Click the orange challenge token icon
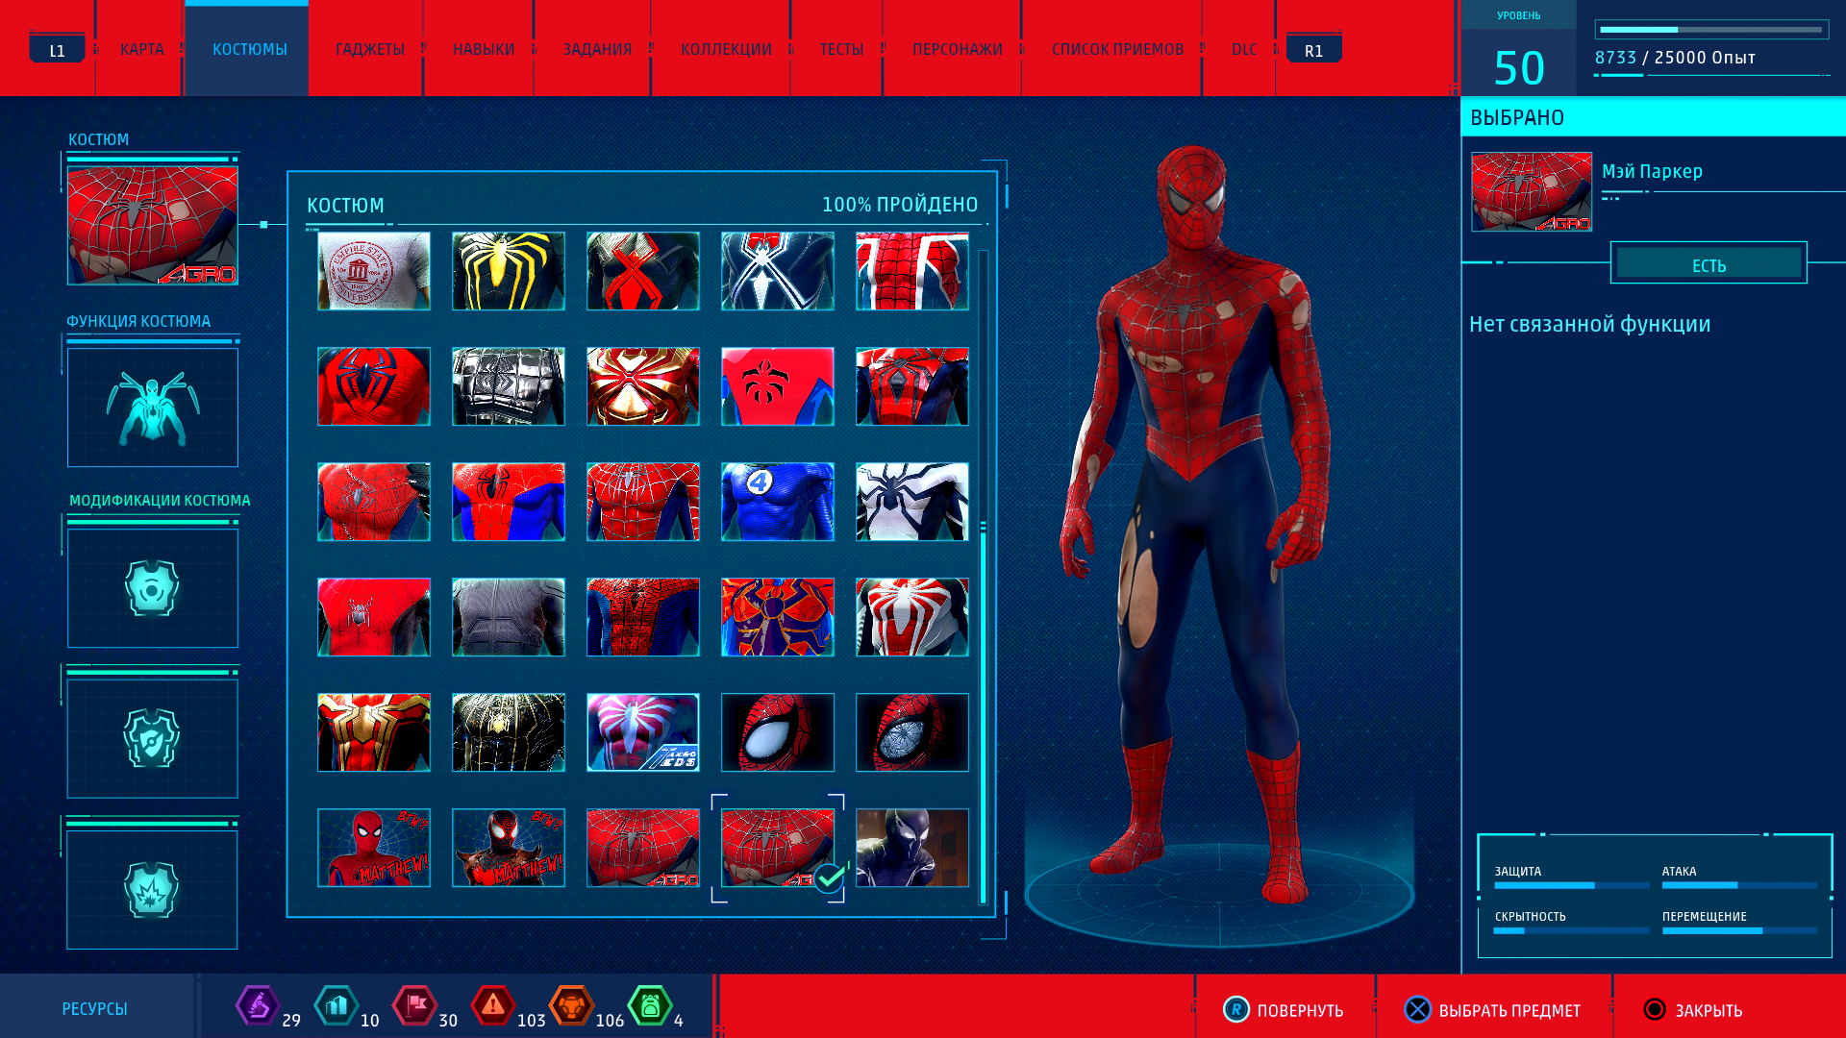 click(x=571, y=1006)
